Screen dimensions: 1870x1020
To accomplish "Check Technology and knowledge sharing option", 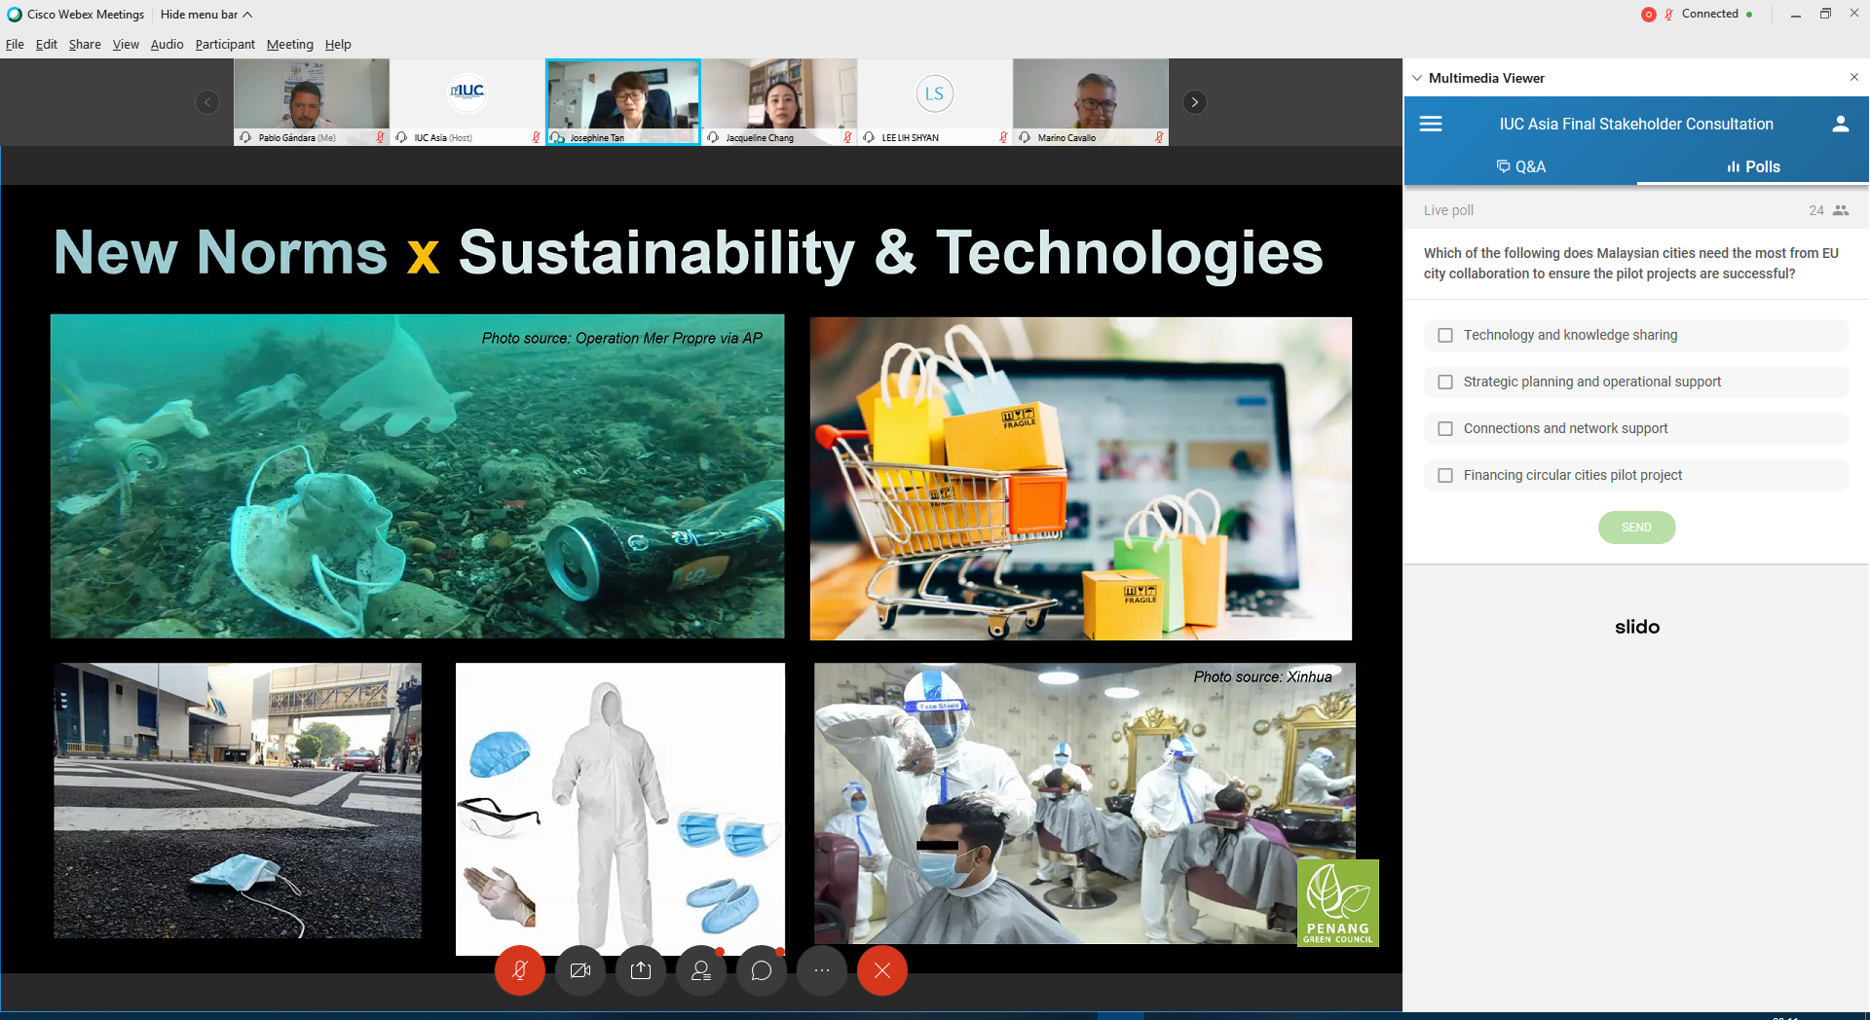I will [1445, 335].
